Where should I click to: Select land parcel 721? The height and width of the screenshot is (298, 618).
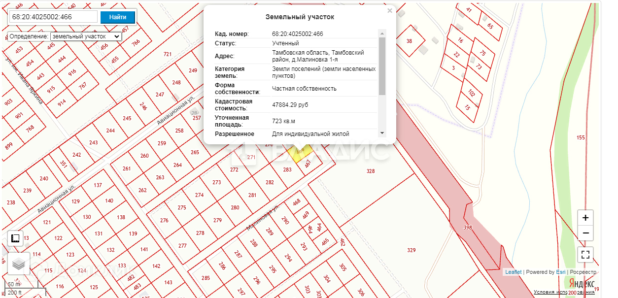pos(168,54)
